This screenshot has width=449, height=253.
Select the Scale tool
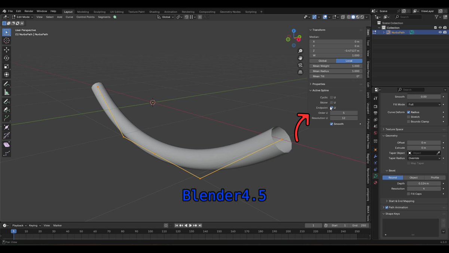6,66
